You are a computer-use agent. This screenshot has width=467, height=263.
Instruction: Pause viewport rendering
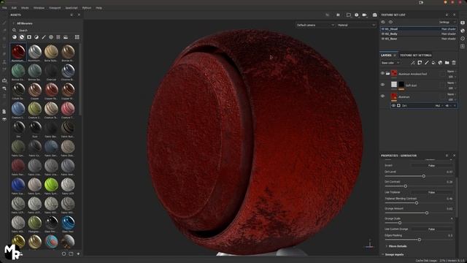click(x=338, y=15)
